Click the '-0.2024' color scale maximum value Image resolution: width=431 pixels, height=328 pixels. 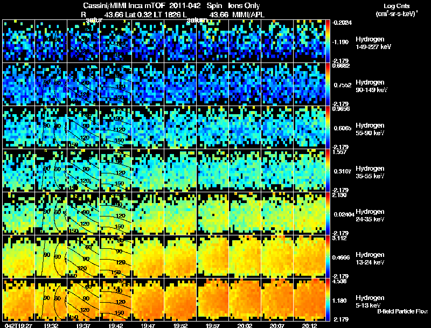tap(342, 23)
